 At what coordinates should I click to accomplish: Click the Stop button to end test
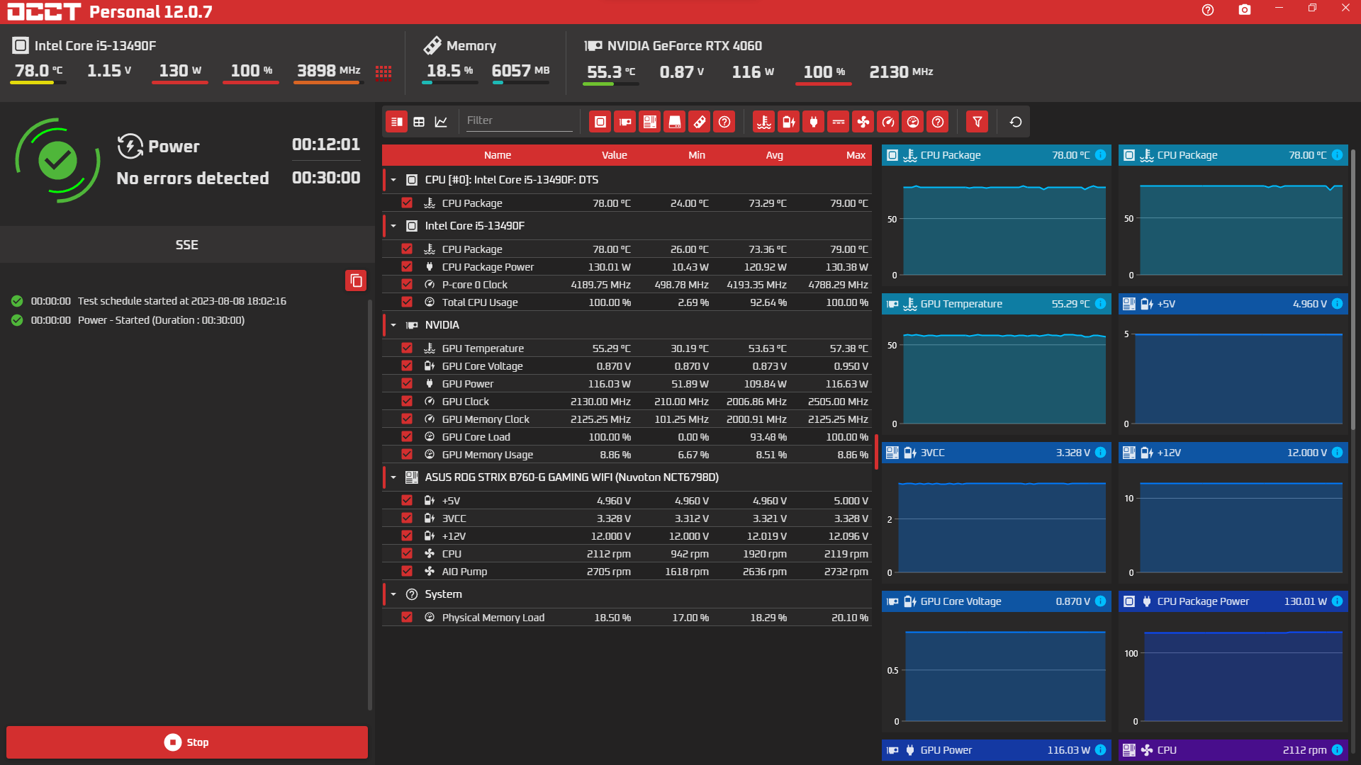(186, 742)
